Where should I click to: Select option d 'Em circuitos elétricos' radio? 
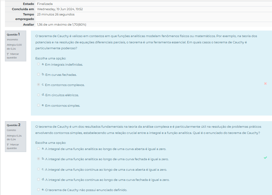click(x=38, y=95)
